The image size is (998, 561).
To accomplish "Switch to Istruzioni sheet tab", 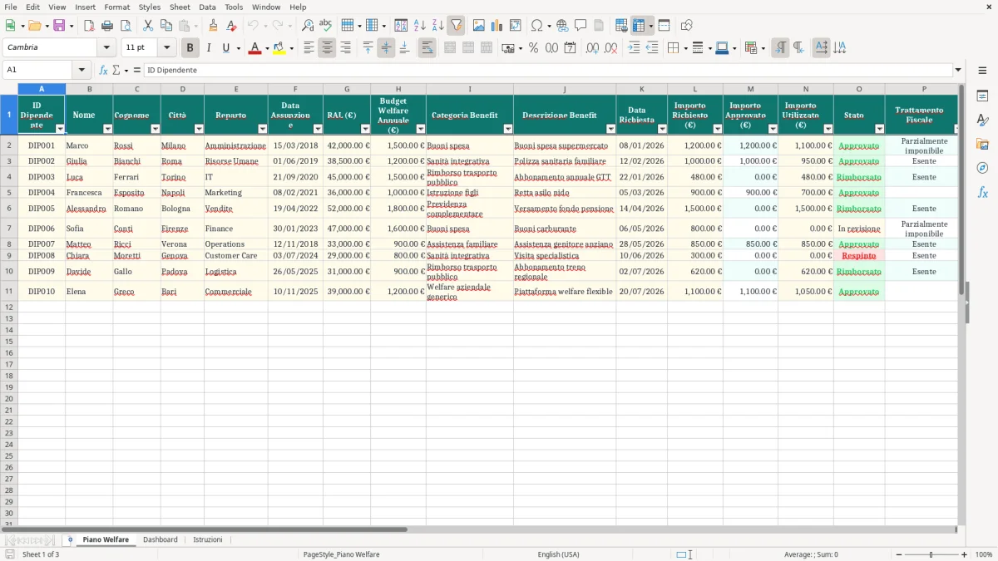I will pos(208,540).
